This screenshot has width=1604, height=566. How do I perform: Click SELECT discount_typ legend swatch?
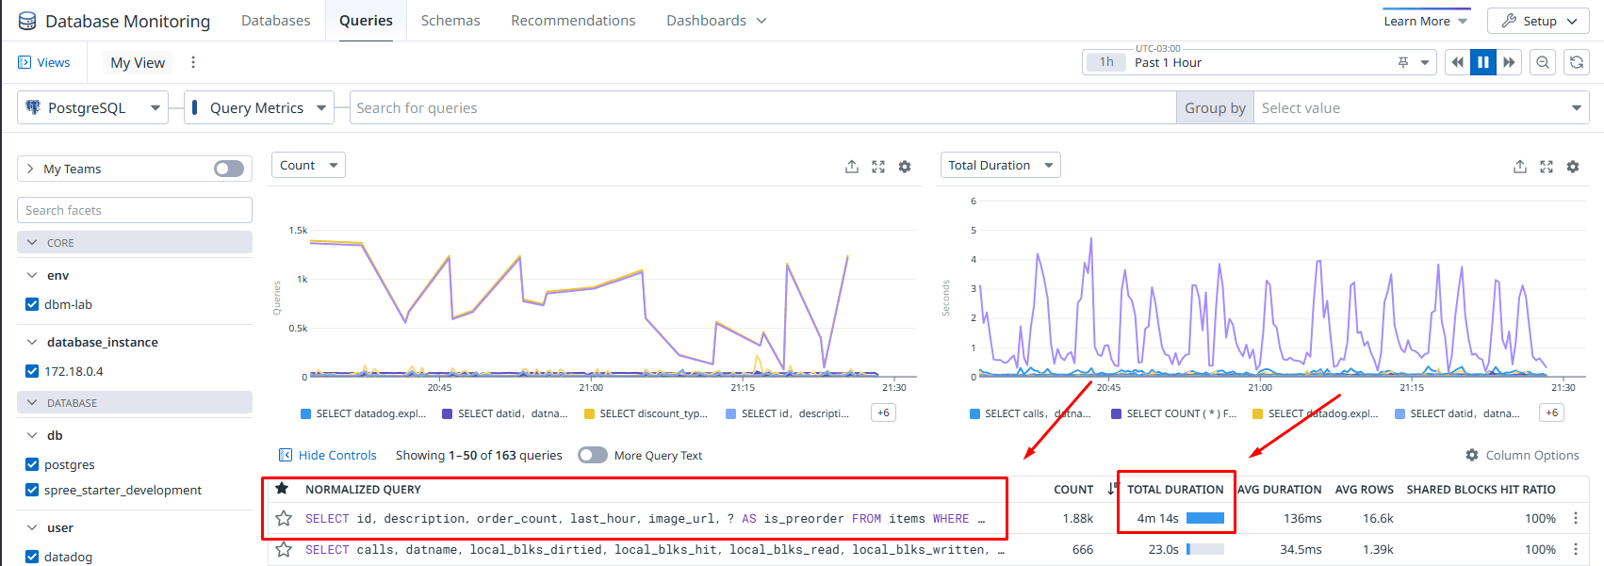589,413
